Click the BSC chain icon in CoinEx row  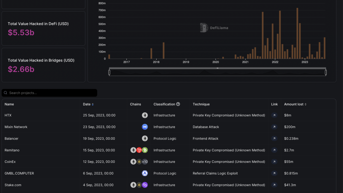coord(139,162)
